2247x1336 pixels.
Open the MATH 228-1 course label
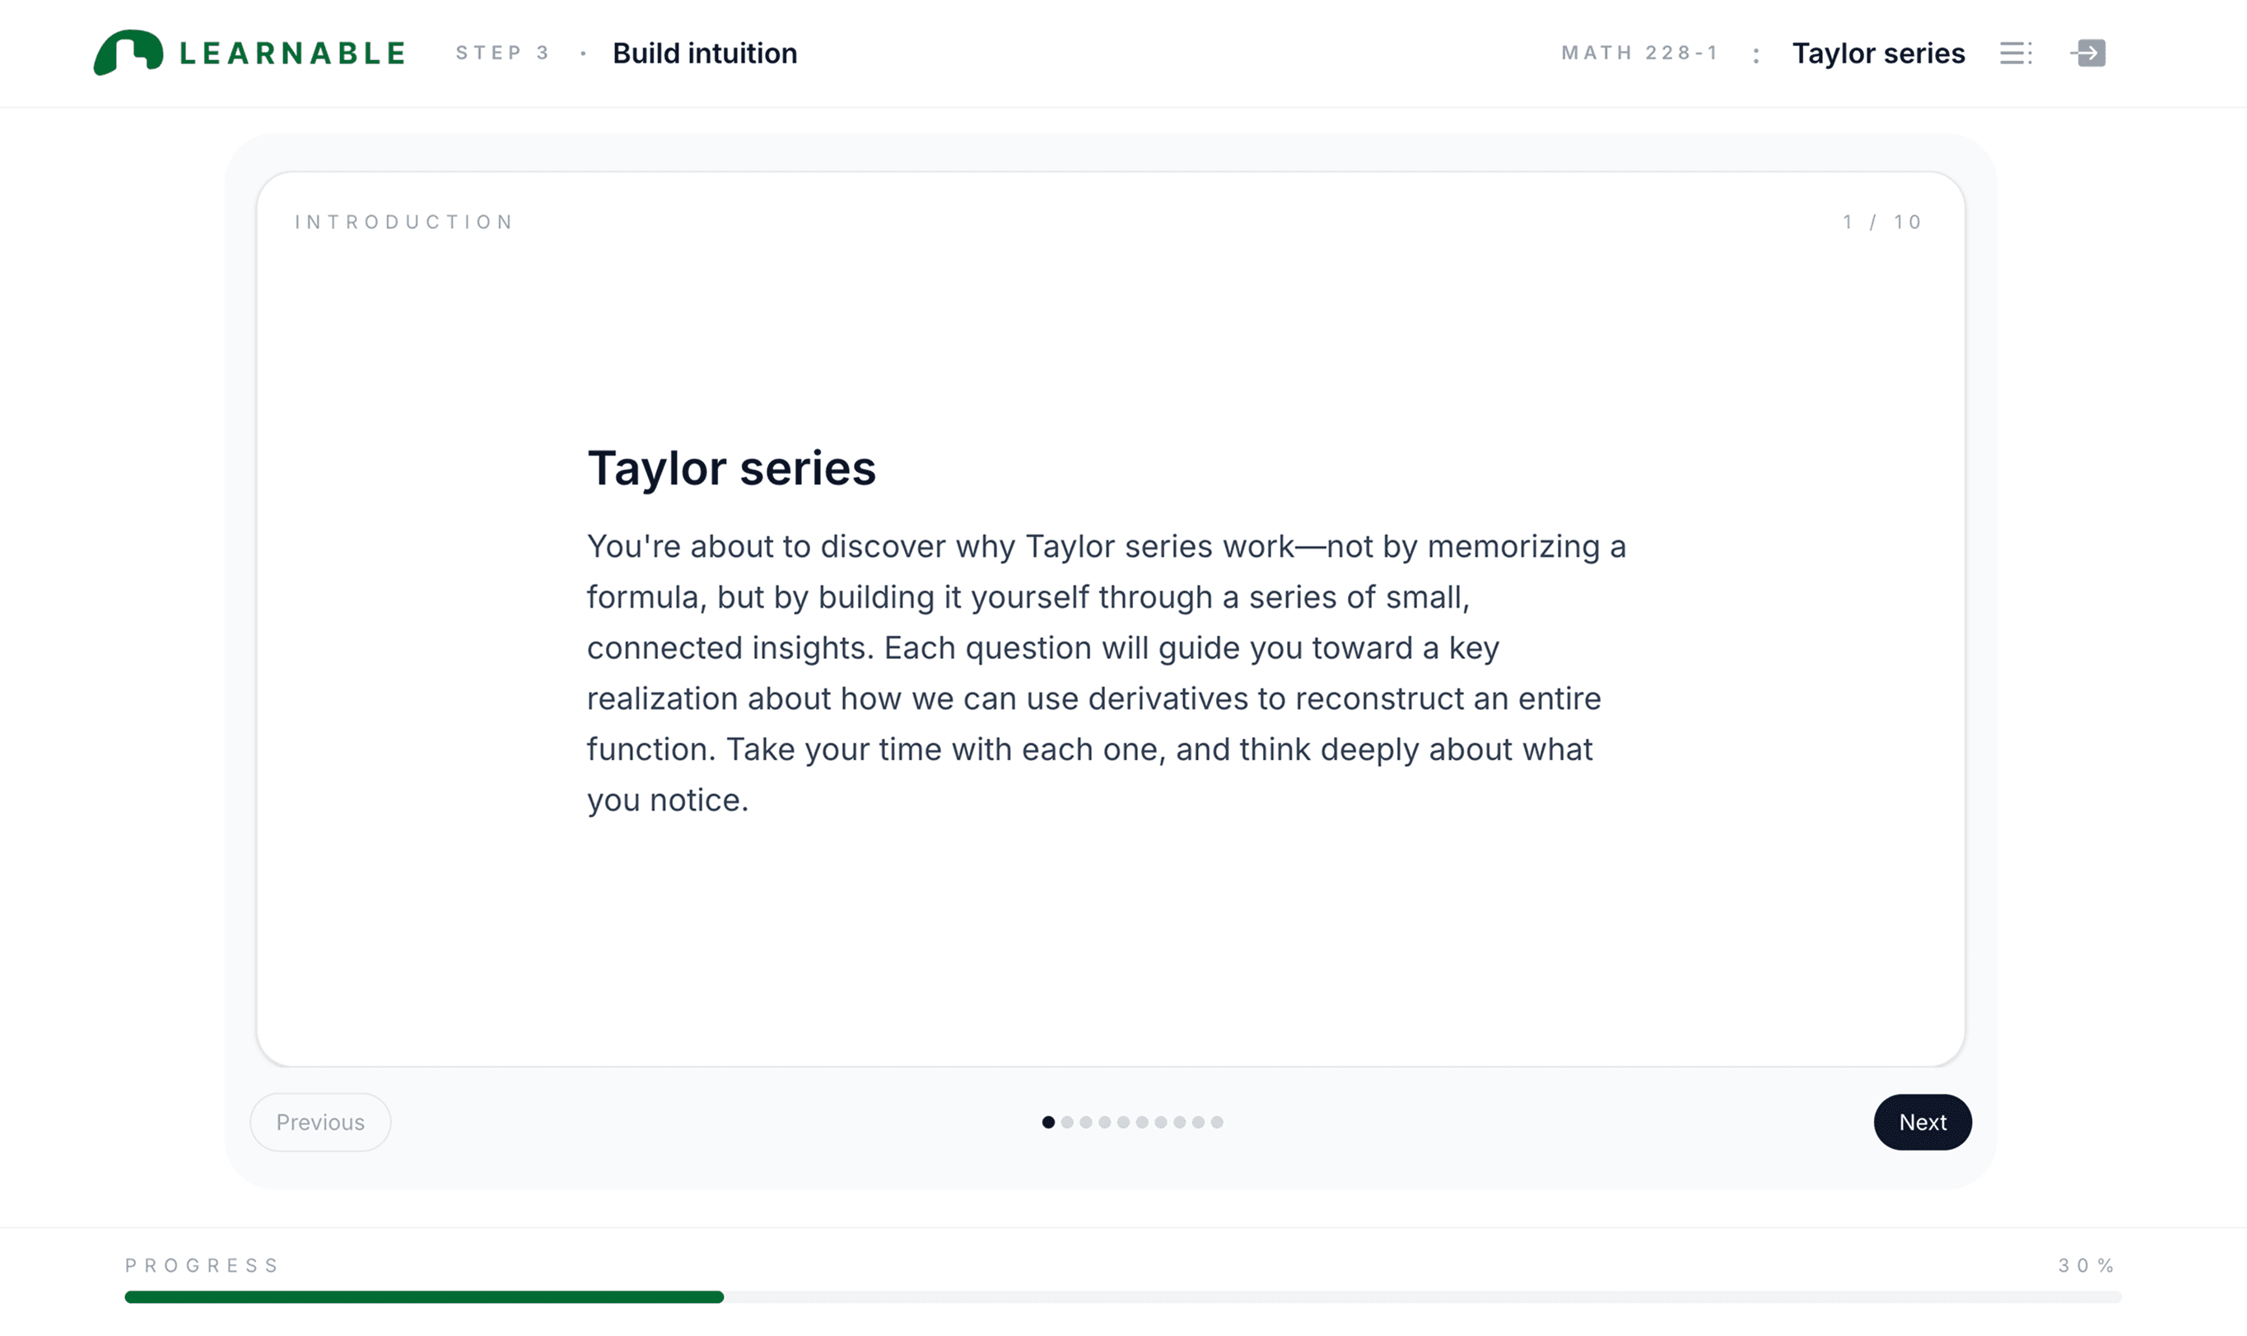coord(1639,53)
